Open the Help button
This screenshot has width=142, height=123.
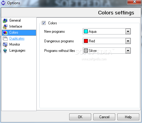(128, 117)
